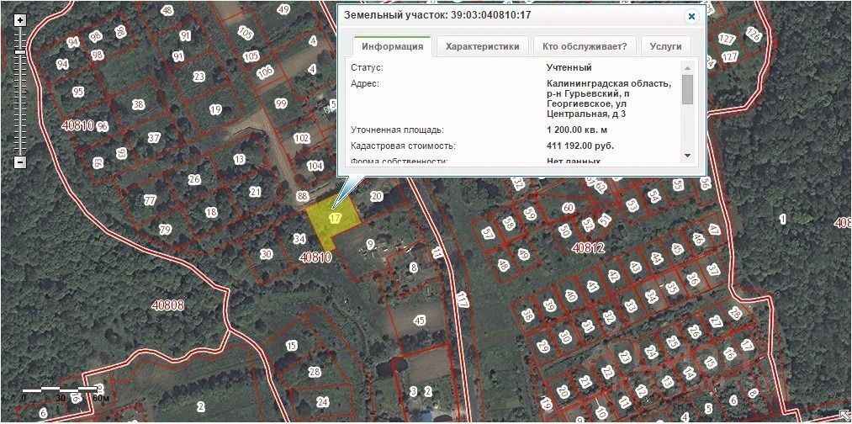Select parcel label 106 on the map
This screenshot has height=424, width=852.
click(265, 72)
